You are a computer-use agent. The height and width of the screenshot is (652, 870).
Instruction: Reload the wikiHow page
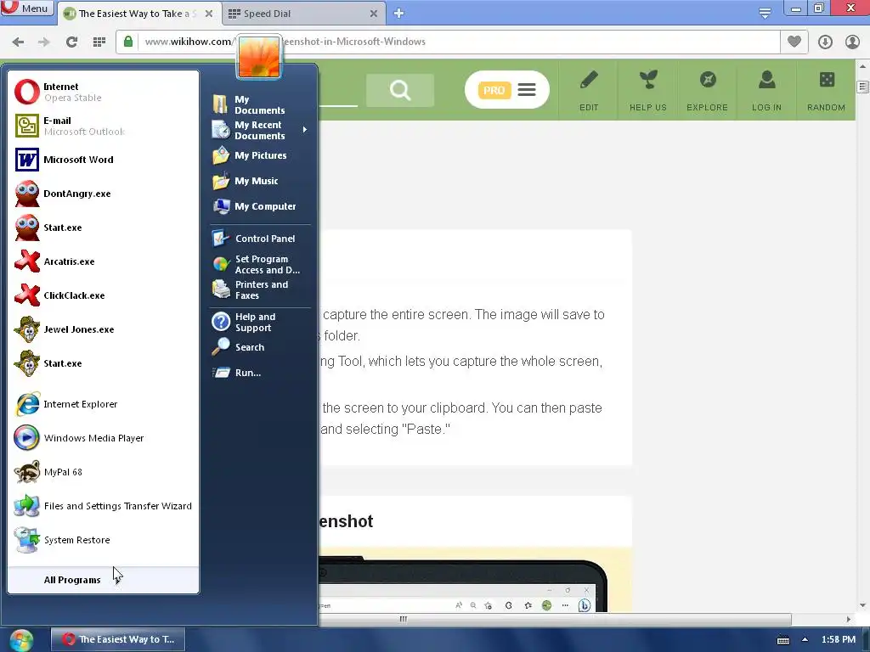pyautogui.click(x=71, y=42)
